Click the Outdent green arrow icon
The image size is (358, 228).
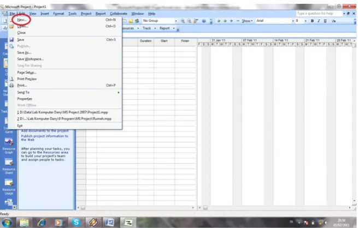[x=219, y=21]
